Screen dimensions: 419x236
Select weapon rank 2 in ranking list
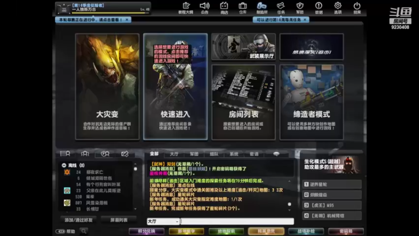click(x=332, y=195)
